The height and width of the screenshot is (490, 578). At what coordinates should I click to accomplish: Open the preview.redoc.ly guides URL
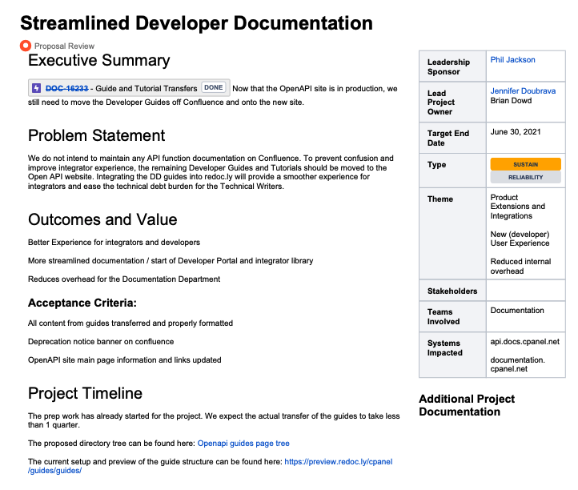coord(339,462)
